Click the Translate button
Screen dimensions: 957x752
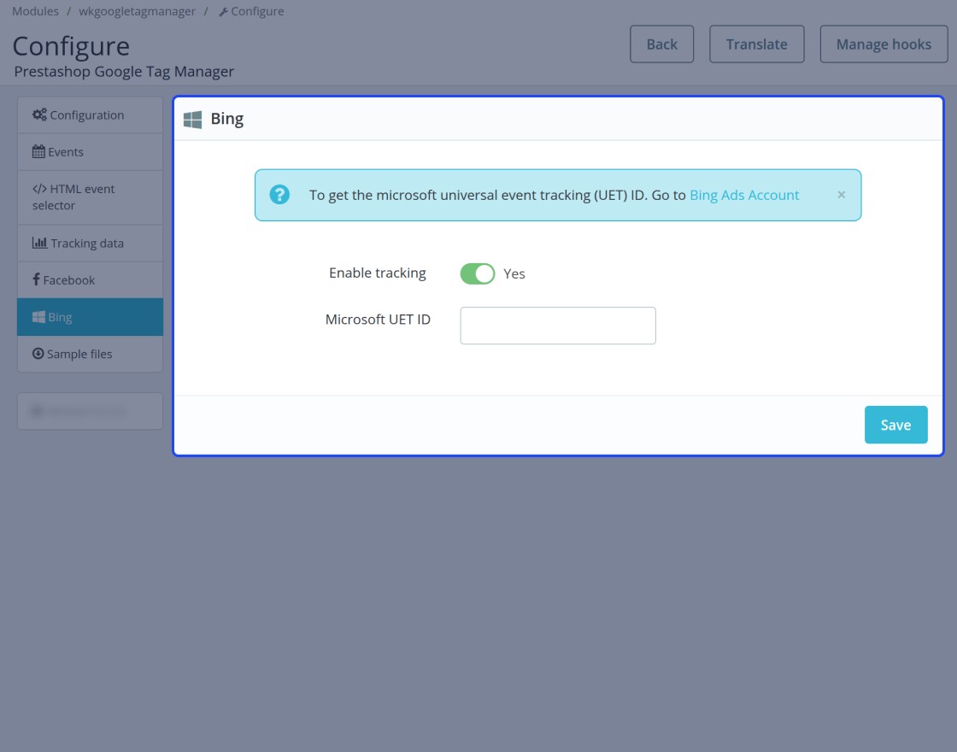pos(757,44)
